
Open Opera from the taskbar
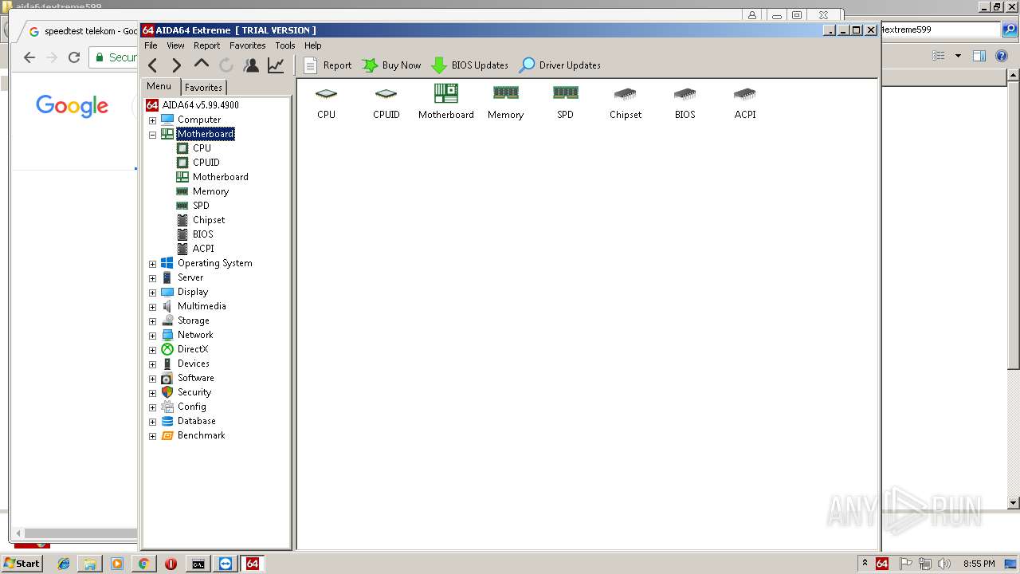[171, 564]
